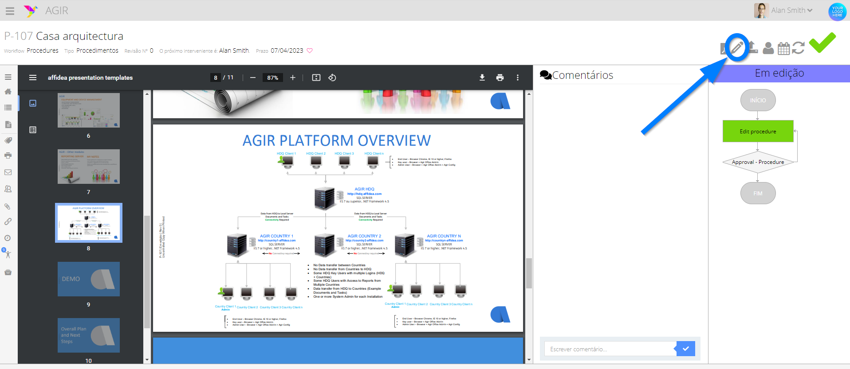This screenshot has width=850, height=369.
Task: Click PDF page scroll down arrow
Action: [x=529, y=360]
